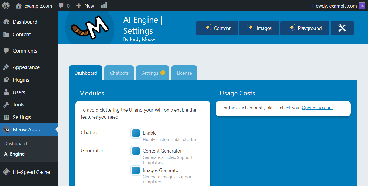Click the OpenAI account link

click(317, 108)
